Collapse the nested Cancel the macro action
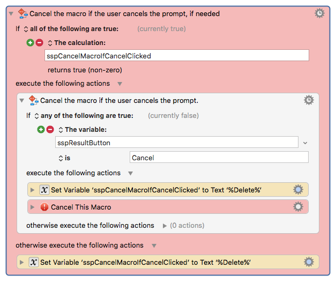The width and height of the screenshot is (336, 283). point(21,100)
